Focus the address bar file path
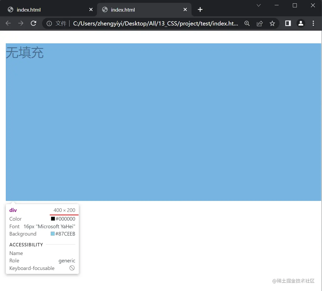Image resolution: width=322 pixels, height=291 pixels. pyautogui.click(x=156, y=24)
